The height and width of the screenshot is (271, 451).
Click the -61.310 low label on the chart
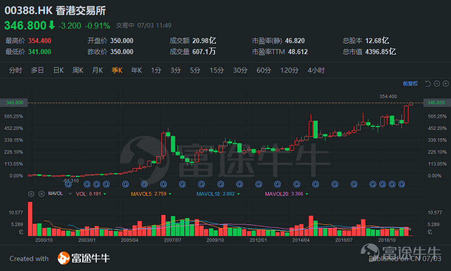tap(71, 180)
